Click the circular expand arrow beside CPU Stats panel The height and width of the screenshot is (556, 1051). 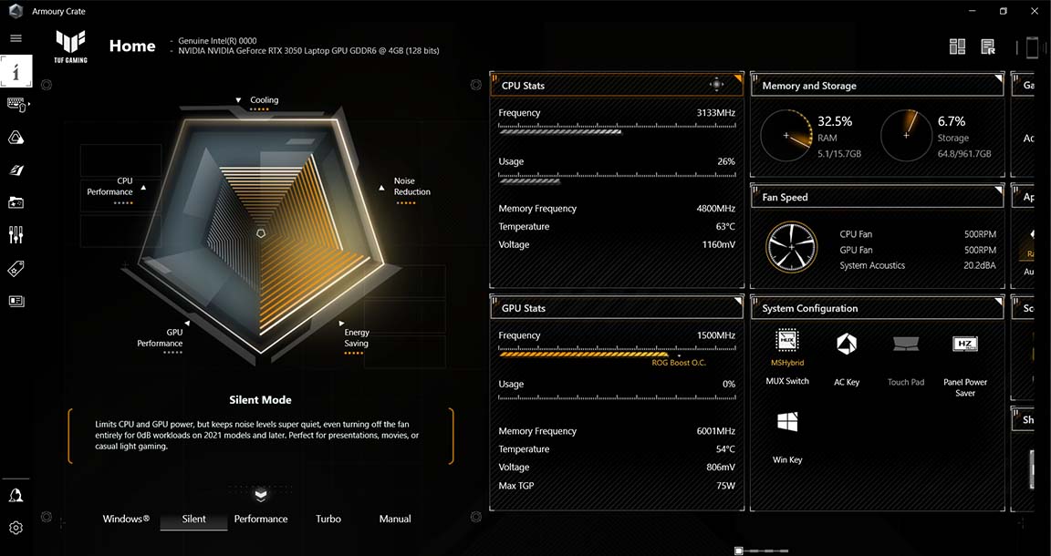[475, 84]
